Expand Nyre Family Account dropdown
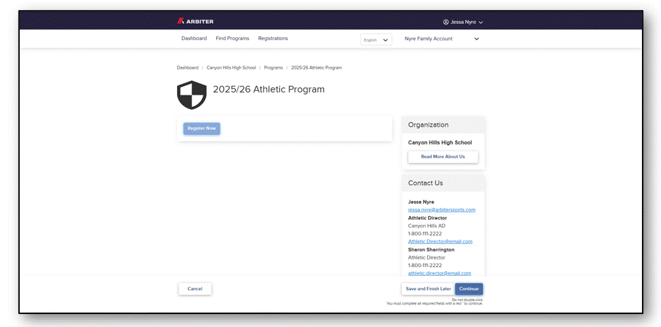 [x=442, y=39]
